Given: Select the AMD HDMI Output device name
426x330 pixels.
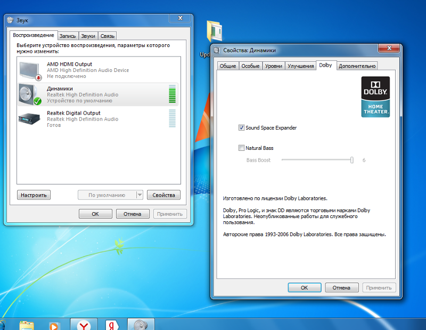Looking at the screenshot, I should click(69, 64).
